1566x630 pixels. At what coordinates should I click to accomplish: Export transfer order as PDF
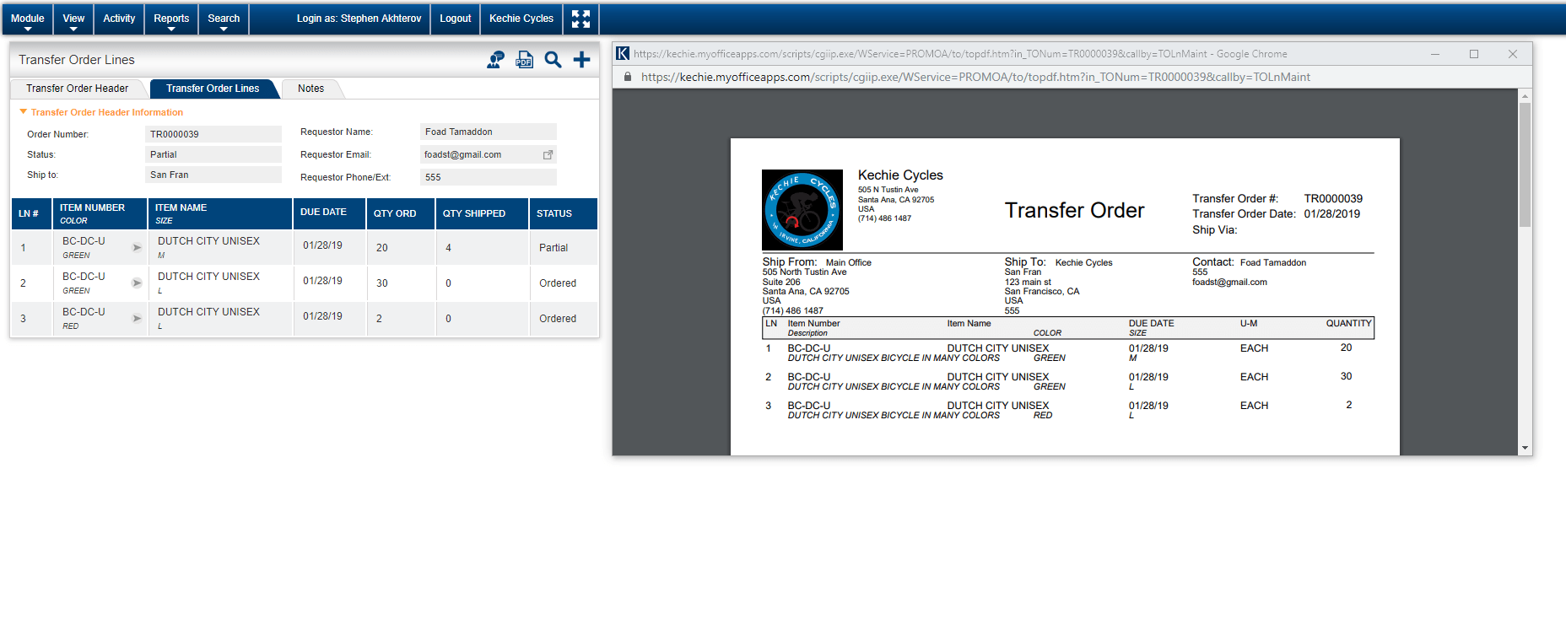(x=525, y=60)
